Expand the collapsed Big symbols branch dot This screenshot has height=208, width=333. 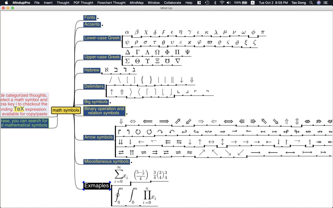click(x=110, y=103)
